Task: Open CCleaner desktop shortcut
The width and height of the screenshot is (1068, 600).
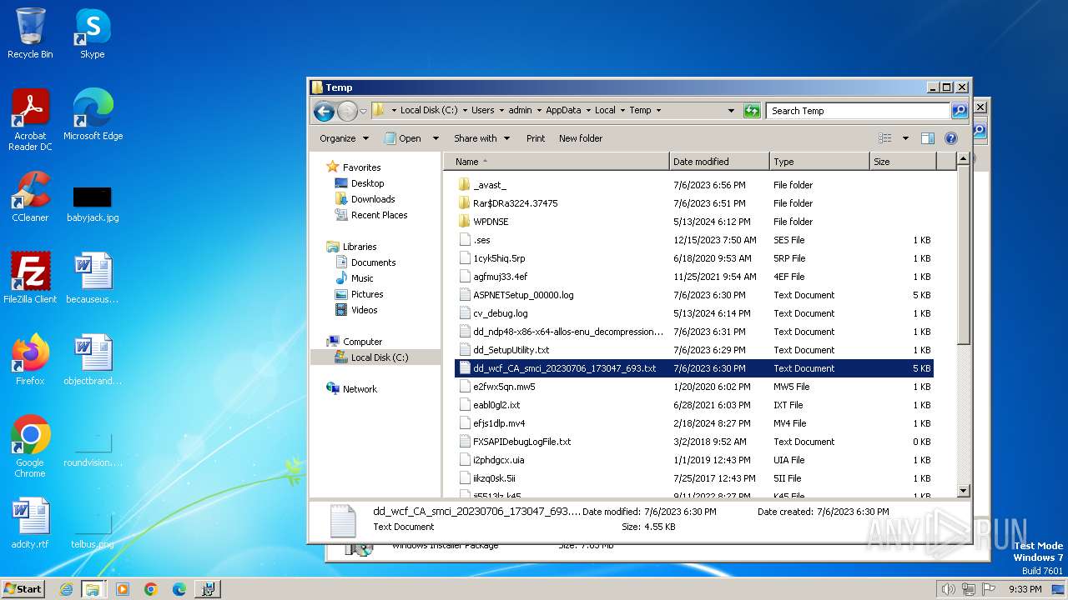Action: tap(30, 197)
